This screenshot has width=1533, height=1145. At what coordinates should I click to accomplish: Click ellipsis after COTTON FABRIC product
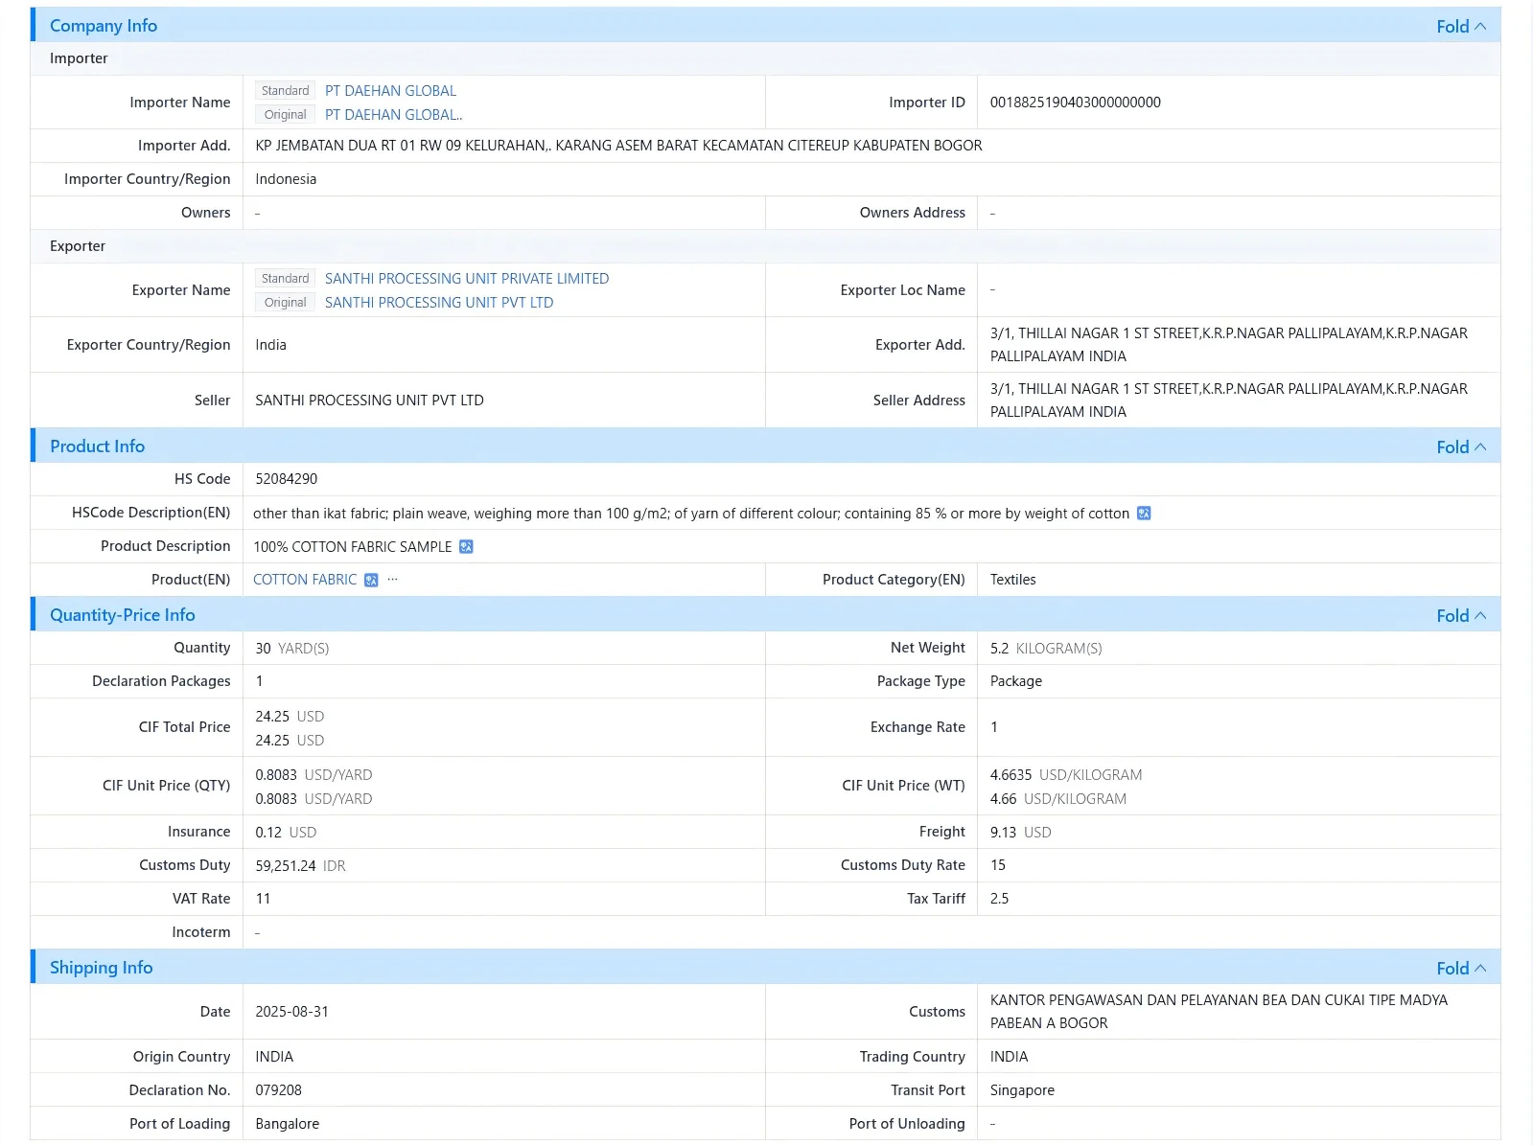392,580
